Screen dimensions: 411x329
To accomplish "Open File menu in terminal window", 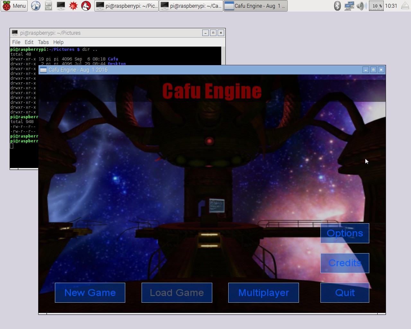I will click(16, 42).
